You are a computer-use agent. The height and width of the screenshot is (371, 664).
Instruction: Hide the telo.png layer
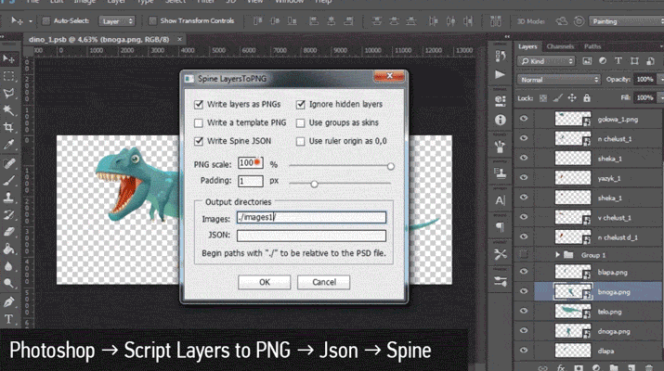(x=524, y=311)
